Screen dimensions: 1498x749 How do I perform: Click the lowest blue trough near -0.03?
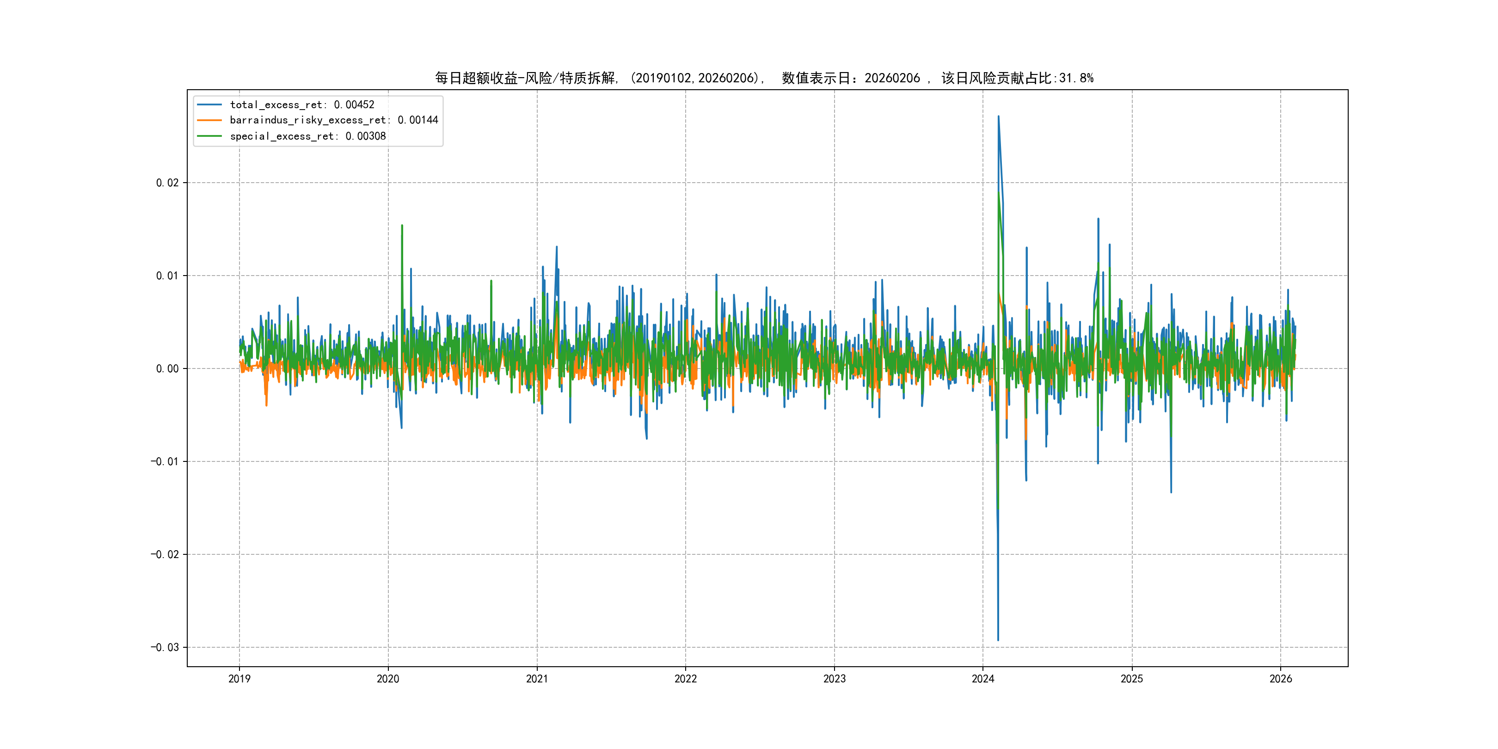coord(998,640)
